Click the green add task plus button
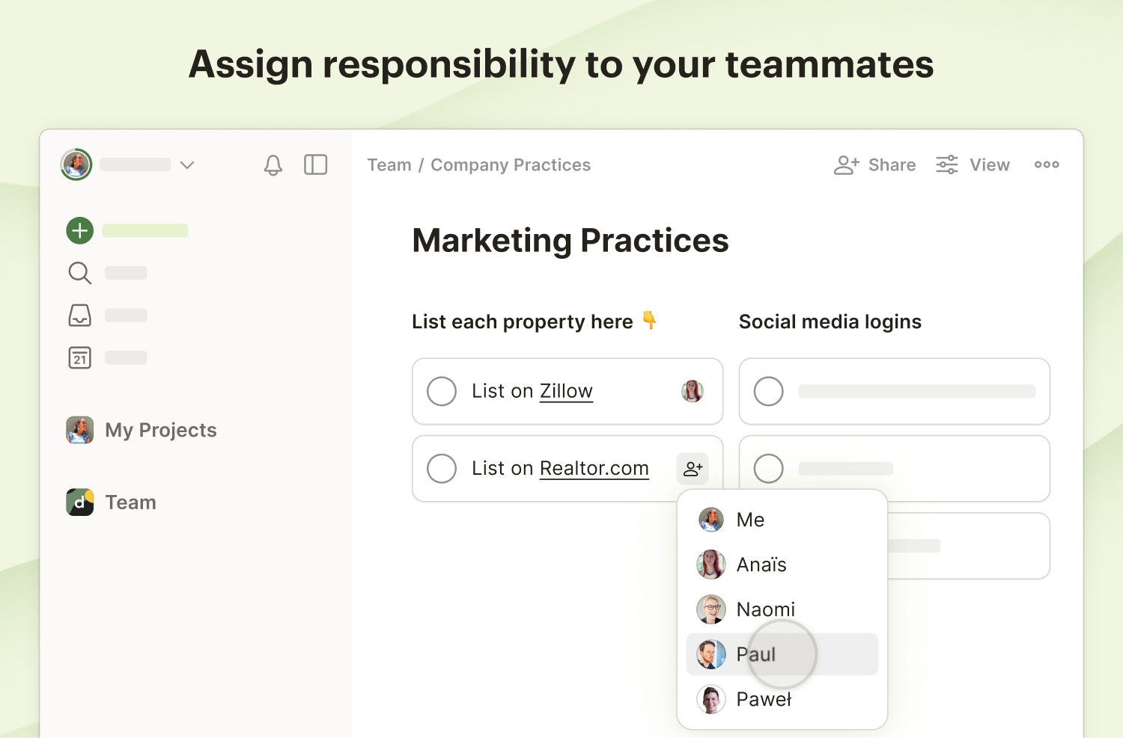The height and width of the screenshot is (738, 1123). 80,230
